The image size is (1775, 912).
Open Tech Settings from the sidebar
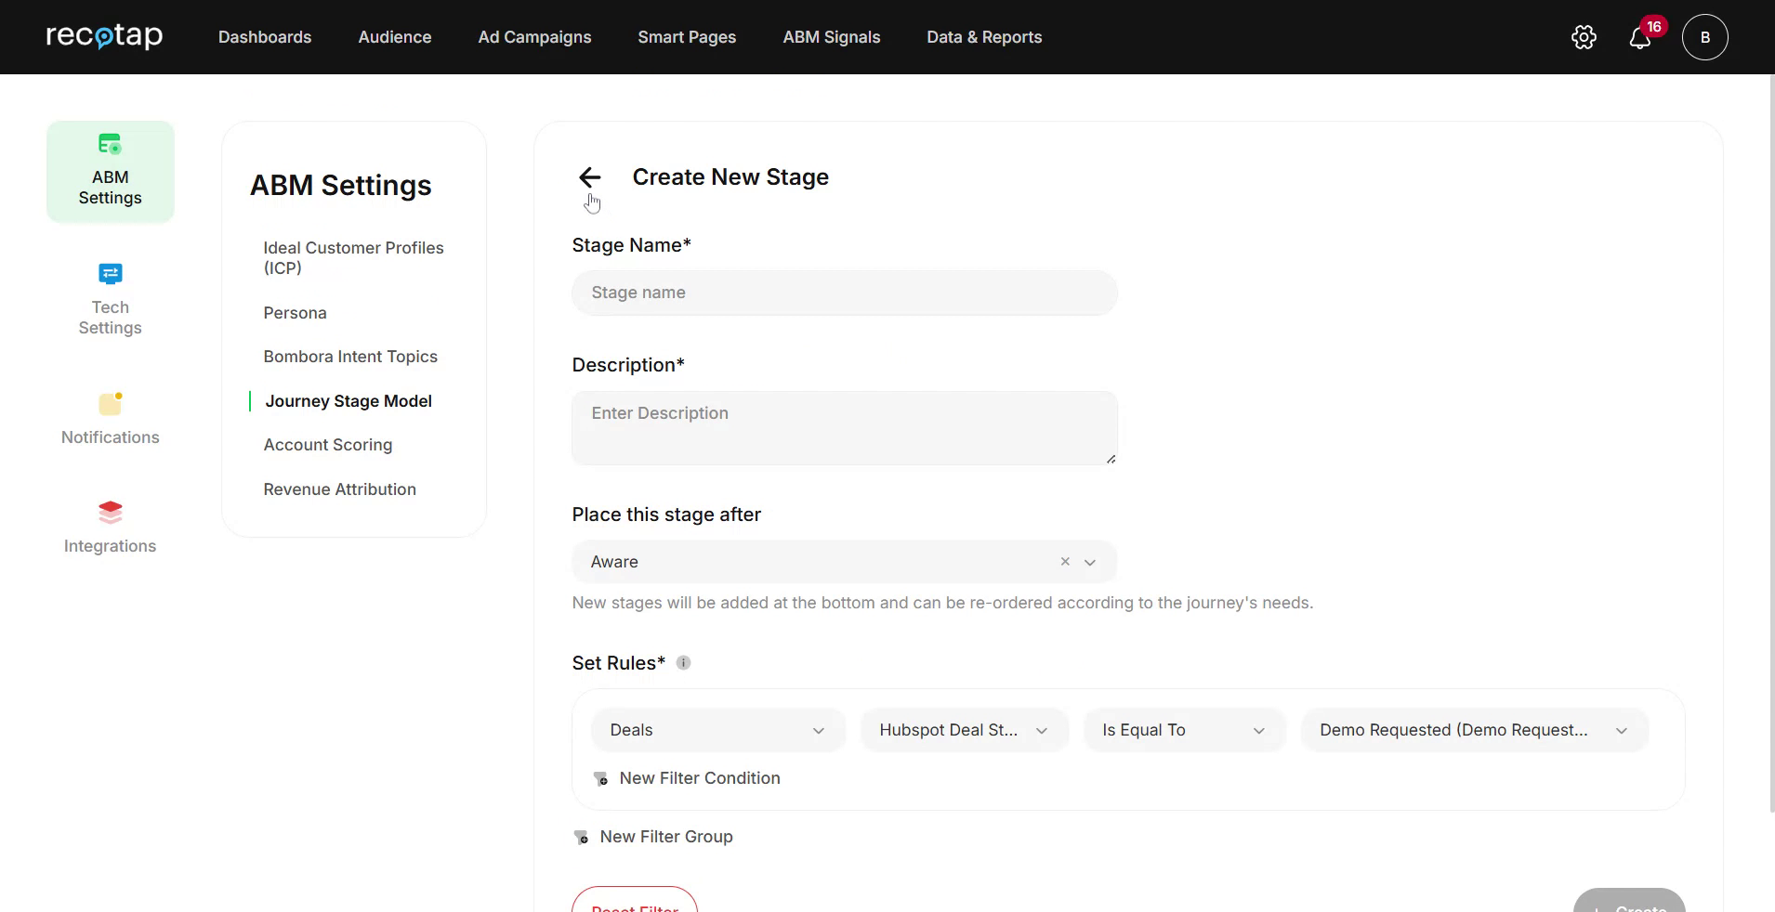[x=110, y=299]
